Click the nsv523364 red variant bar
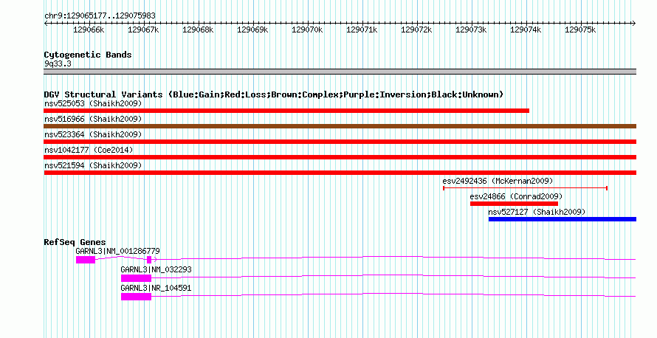The height and width of the screenshot is (338, 657). [x=340, y=142]
